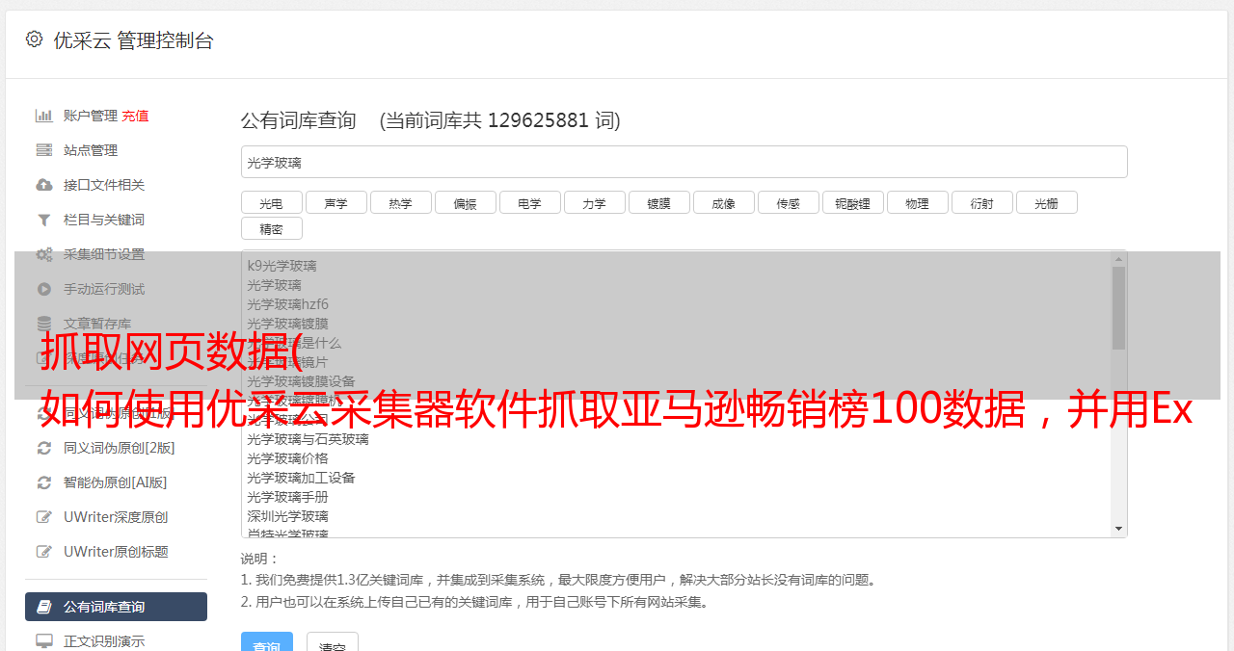
Task: Pick the 力学 tag button
Action: click(594, 203)
